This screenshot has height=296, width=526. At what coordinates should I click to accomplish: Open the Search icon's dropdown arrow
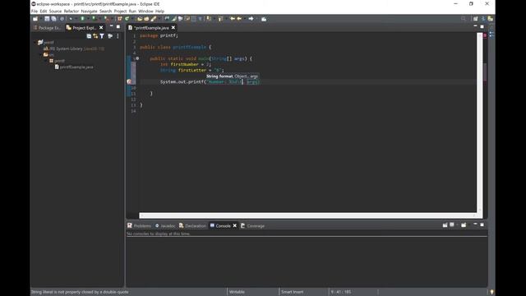(159, 19)
